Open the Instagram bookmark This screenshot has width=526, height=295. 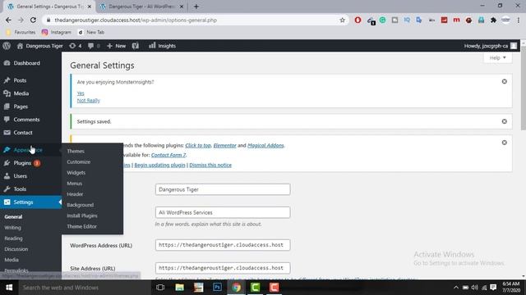pos(57,32)
